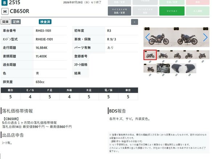
Task: Click the gray 定例 tag
Action: pos(16,22)
